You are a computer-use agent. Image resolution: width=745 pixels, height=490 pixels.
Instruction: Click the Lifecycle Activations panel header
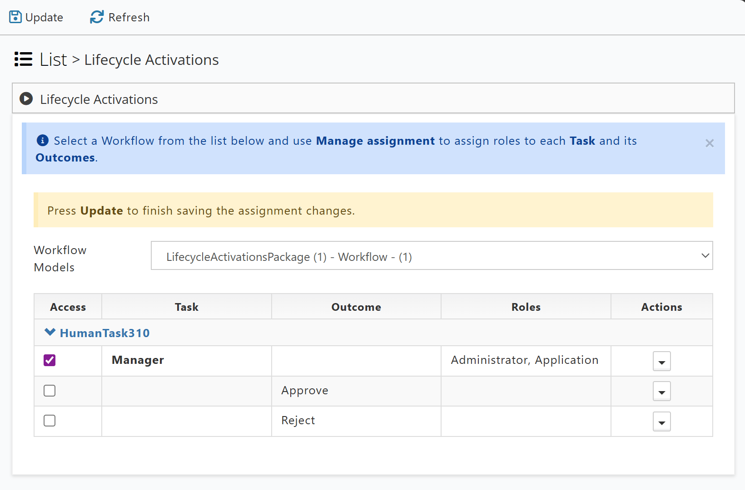coord(373,98)
